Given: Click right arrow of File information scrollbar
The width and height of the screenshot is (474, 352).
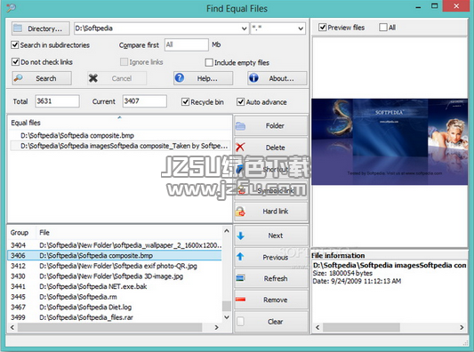Looking at the screenshot, I should pyautogui.click(x=462, y=327).
